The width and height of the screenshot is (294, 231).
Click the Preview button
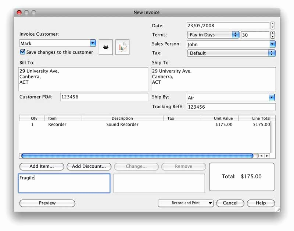[47, 203]
